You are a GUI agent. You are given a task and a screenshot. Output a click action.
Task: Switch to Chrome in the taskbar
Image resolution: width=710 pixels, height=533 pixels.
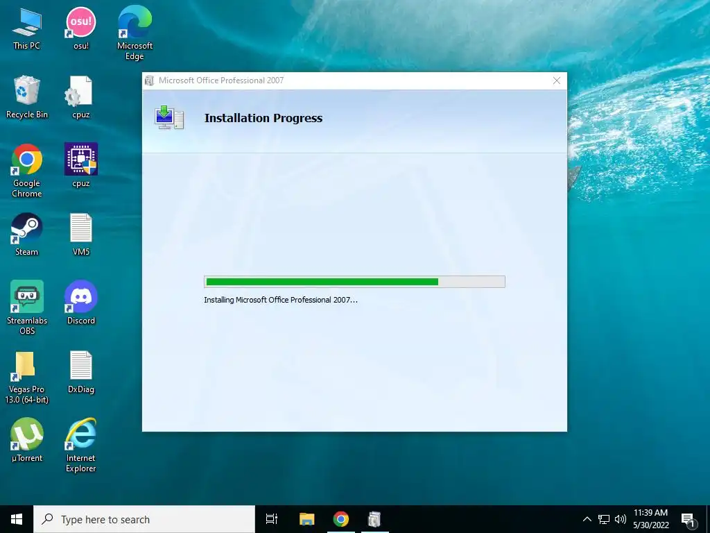pyautogui.click(x=341, y=519)
